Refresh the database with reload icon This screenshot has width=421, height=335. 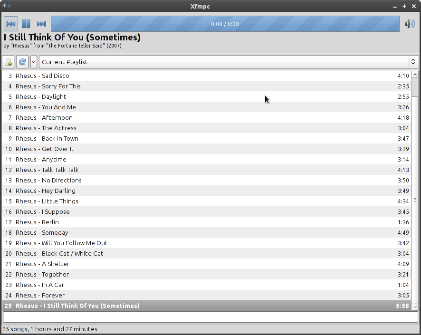click(22, 62)
